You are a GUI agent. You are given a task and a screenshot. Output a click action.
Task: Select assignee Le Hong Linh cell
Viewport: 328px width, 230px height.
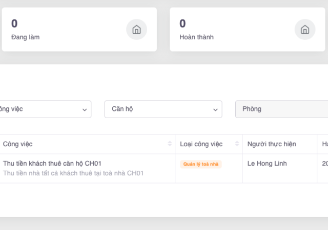(266, 164)
